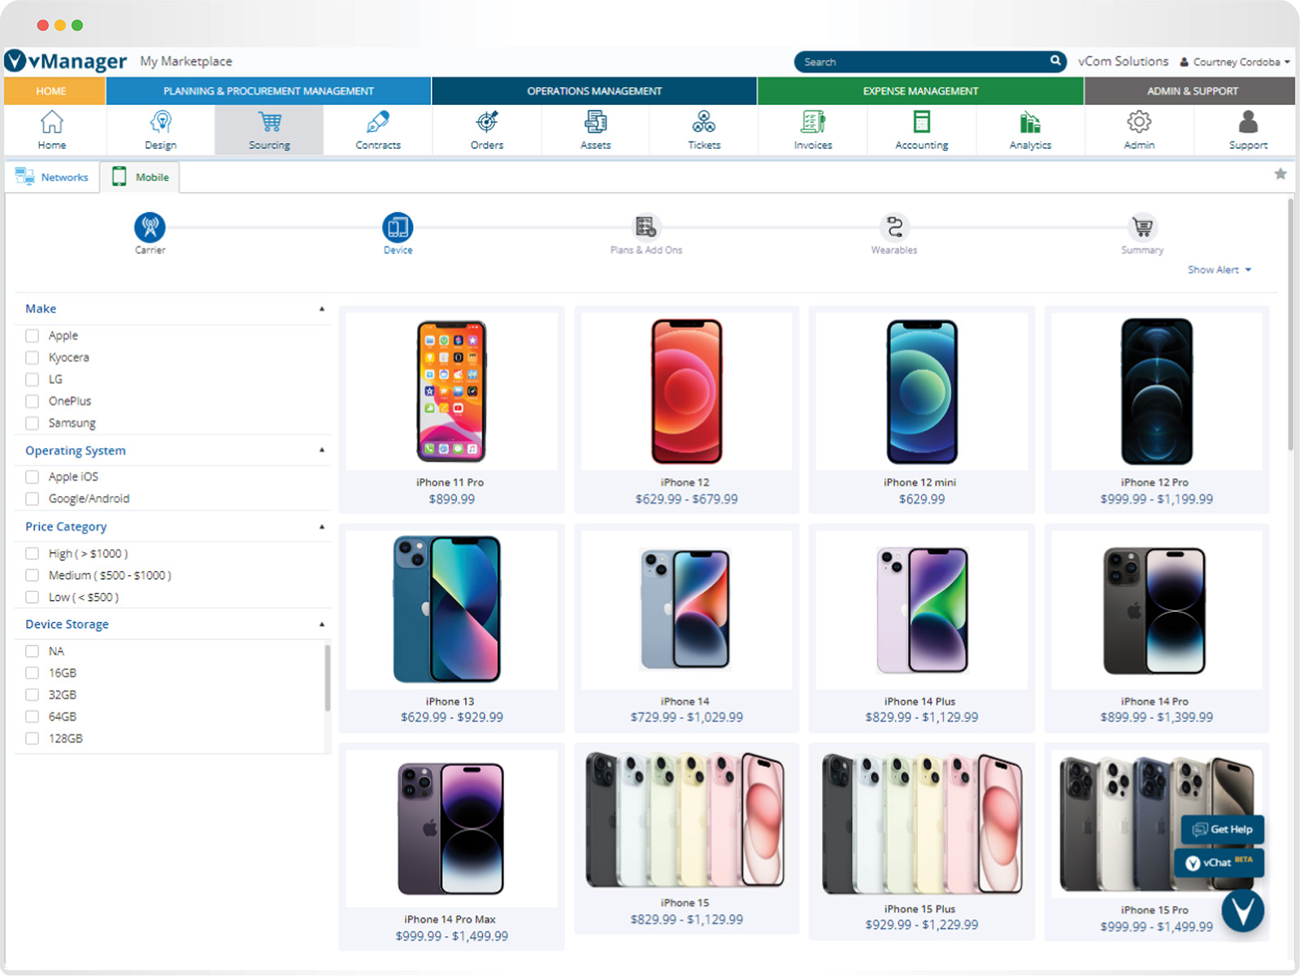Screen dimensions: 1300x976
Task: Open the Courtney Cordoba user menu
Action: tap(1235, 62)
